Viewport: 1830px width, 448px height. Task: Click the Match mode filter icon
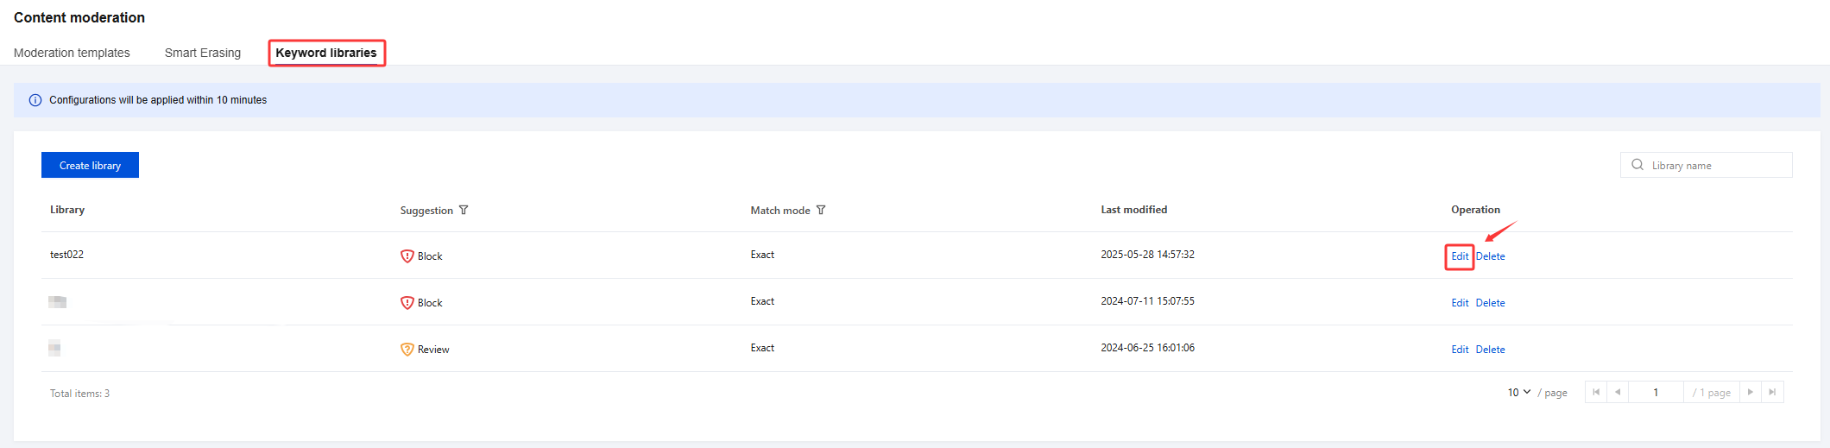(x=821, y=210)
